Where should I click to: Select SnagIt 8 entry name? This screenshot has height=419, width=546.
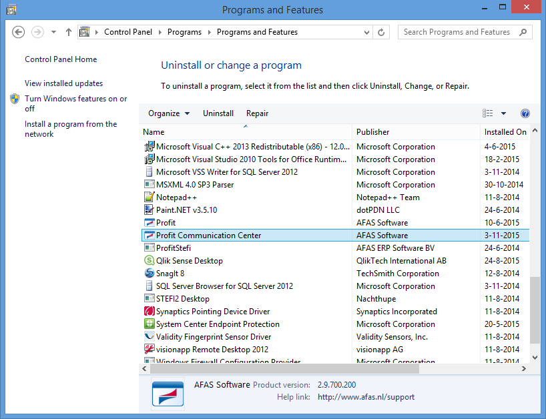coord(170,273)
